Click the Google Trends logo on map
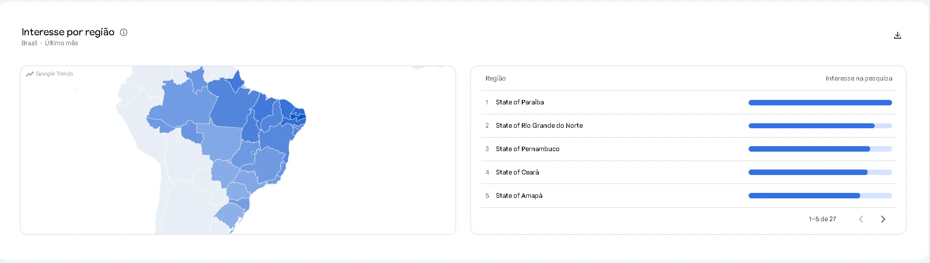The width and height of the screenshot is (930, 263). (49, 74)
